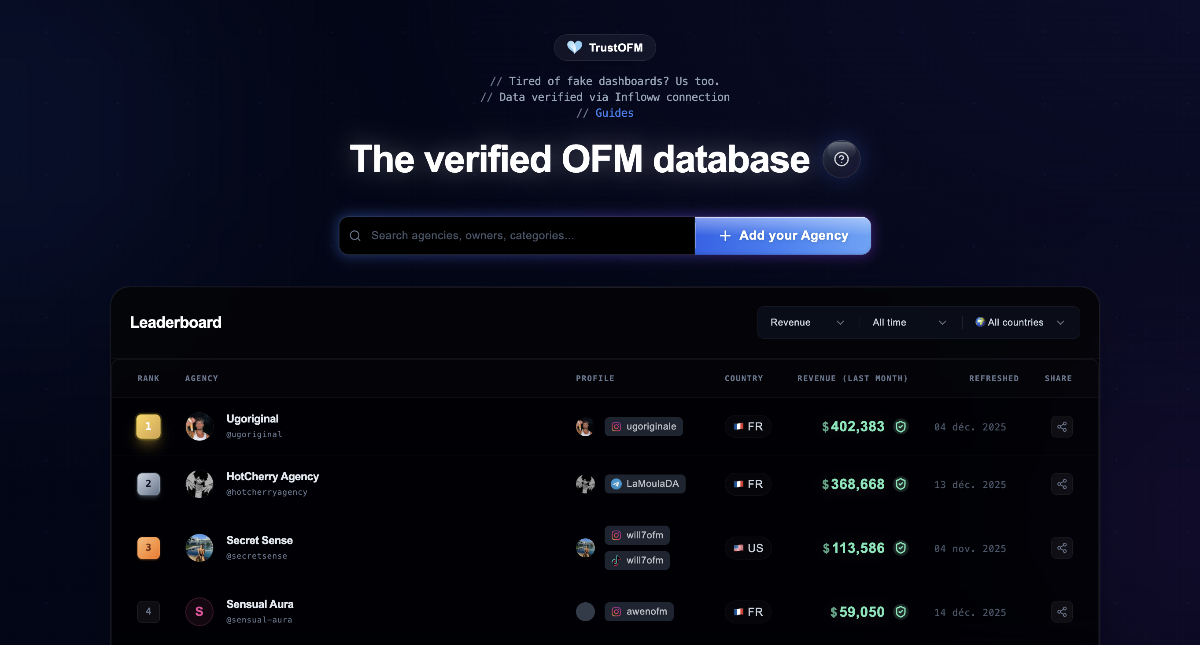
Task: Click the share icon on Secret Sense's row
Action: 1062,548
